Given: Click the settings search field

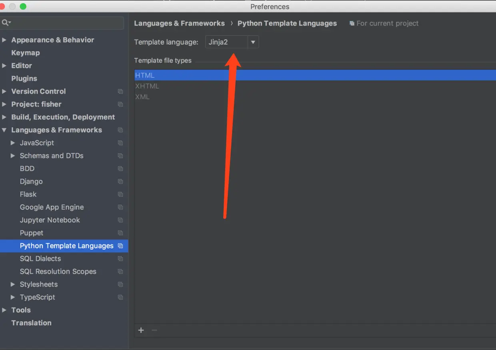Looking at the screenshot, I should tap(62, 23).
